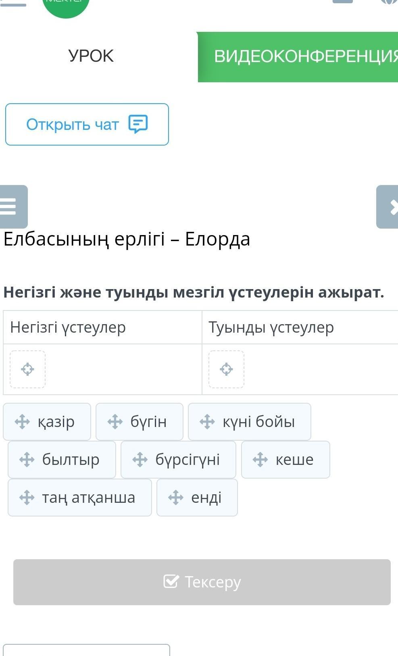
Task: Click the move icon on былтыр chip
Action: tap(27, 460)
